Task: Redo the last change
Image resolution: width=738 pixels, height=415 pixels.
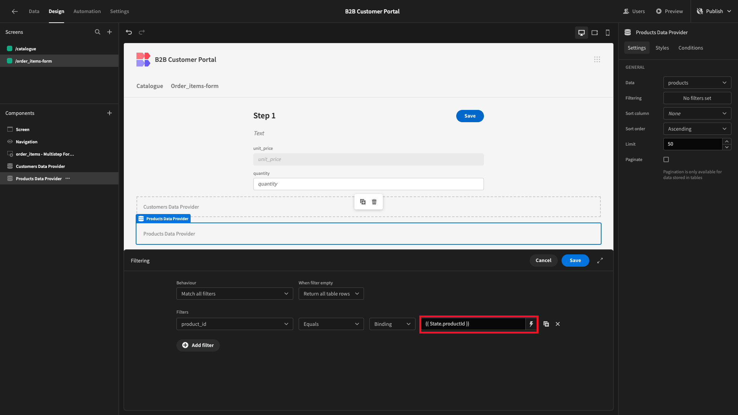Action: [142, 32]
